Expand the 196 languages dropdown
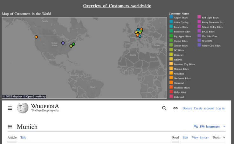The image size is (234, 144). pyautogui.click(x=210, y=127)
